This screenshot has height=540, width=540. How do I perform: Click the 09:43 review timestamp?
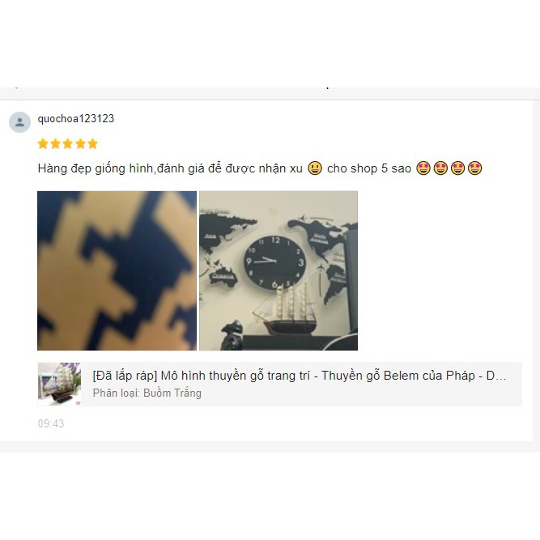point(51,423)
